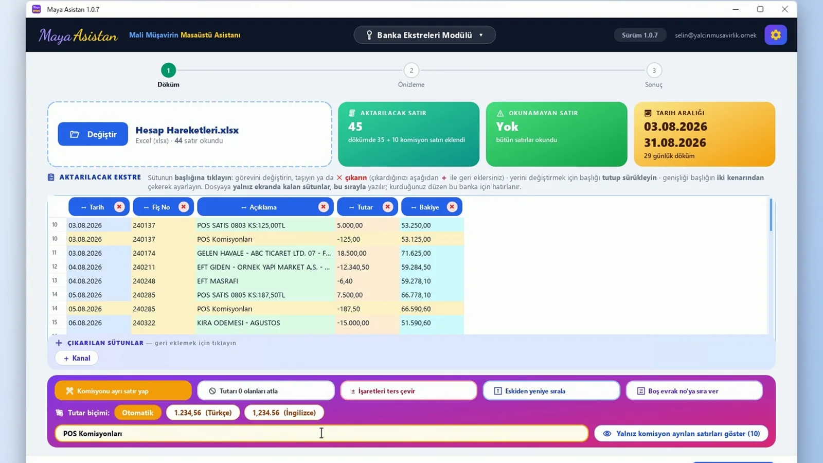Click the 66.778,10 balance cell
This screenshot has height=463, width=823.
432,295
